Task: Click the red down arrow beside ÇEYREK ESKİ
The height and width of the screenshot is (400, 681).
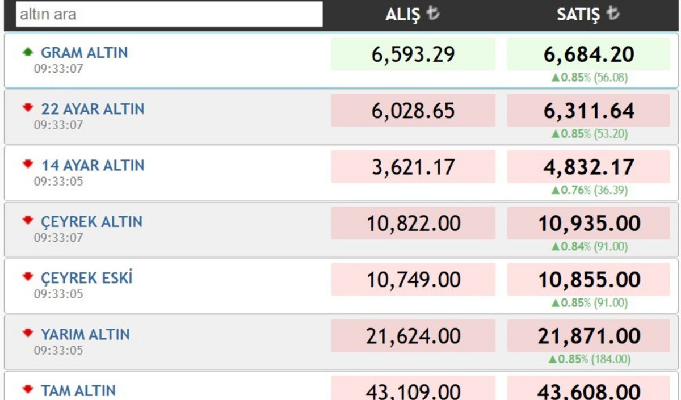Action: (27, 277)
